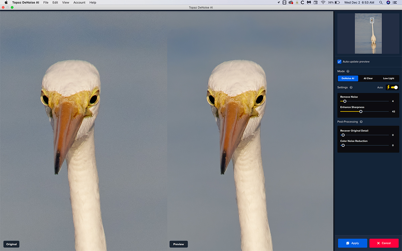Click the two-pane window menu bar icon
The image size is (402, 251).
[284, 2]
